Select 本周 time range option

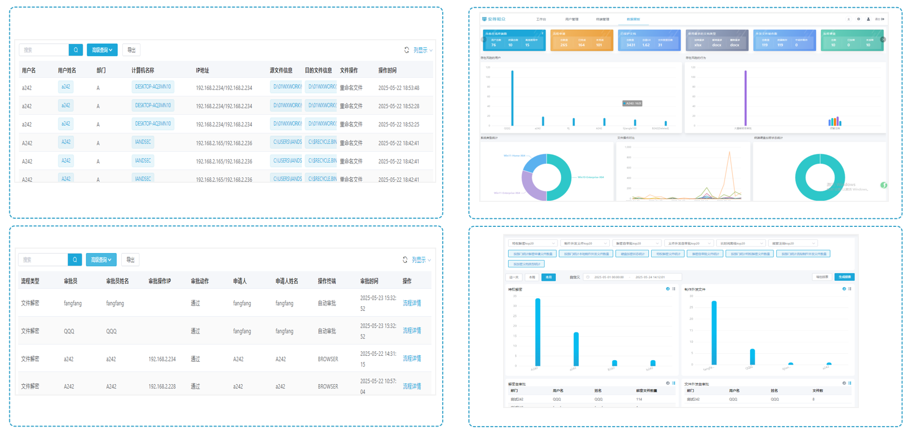pyautogui.click(x=531, y=277)
